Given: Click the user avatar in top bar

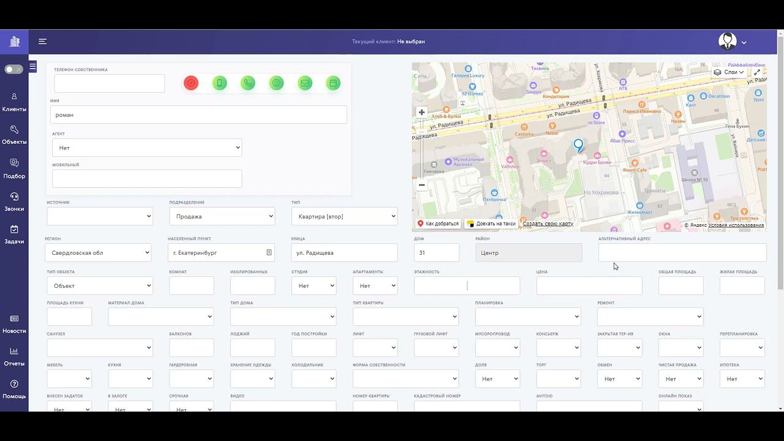Looking at the screenshot, I should 728,42.
